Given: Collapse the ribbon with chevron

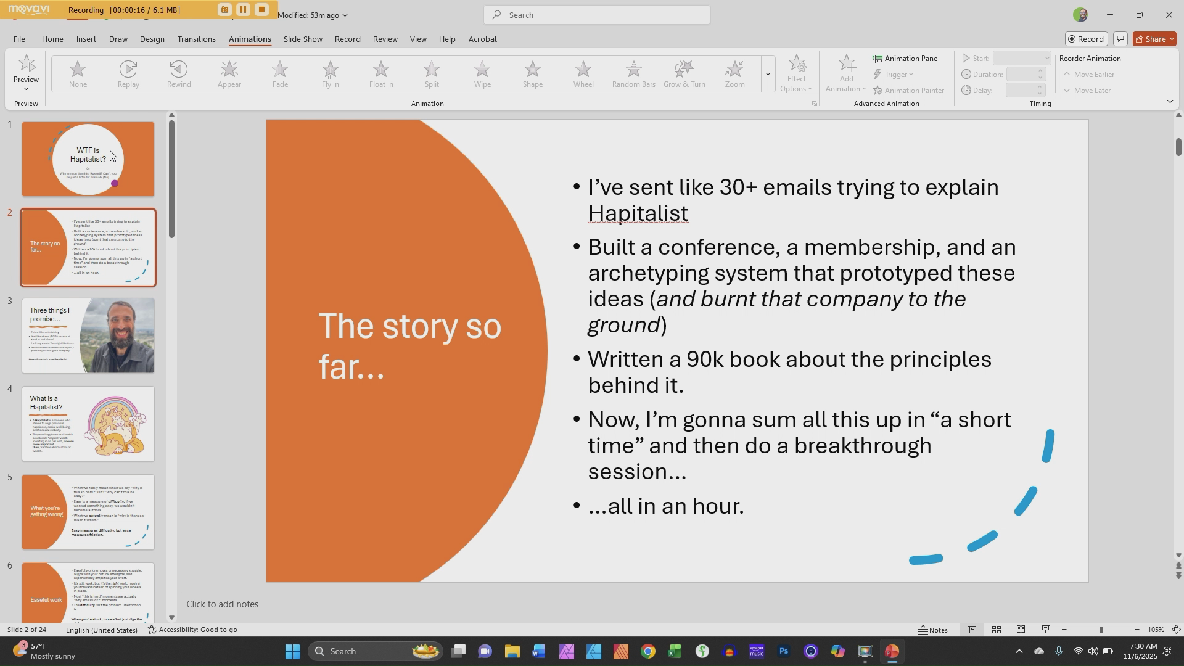Looking at the screenshot, I should 1170,101.
